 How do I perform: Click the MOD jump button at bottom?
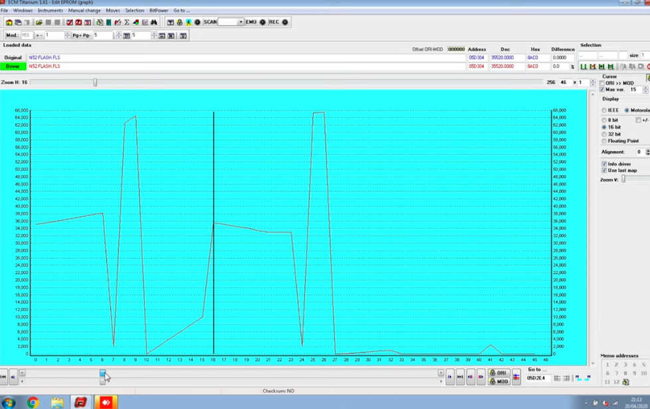pos(498,381)
